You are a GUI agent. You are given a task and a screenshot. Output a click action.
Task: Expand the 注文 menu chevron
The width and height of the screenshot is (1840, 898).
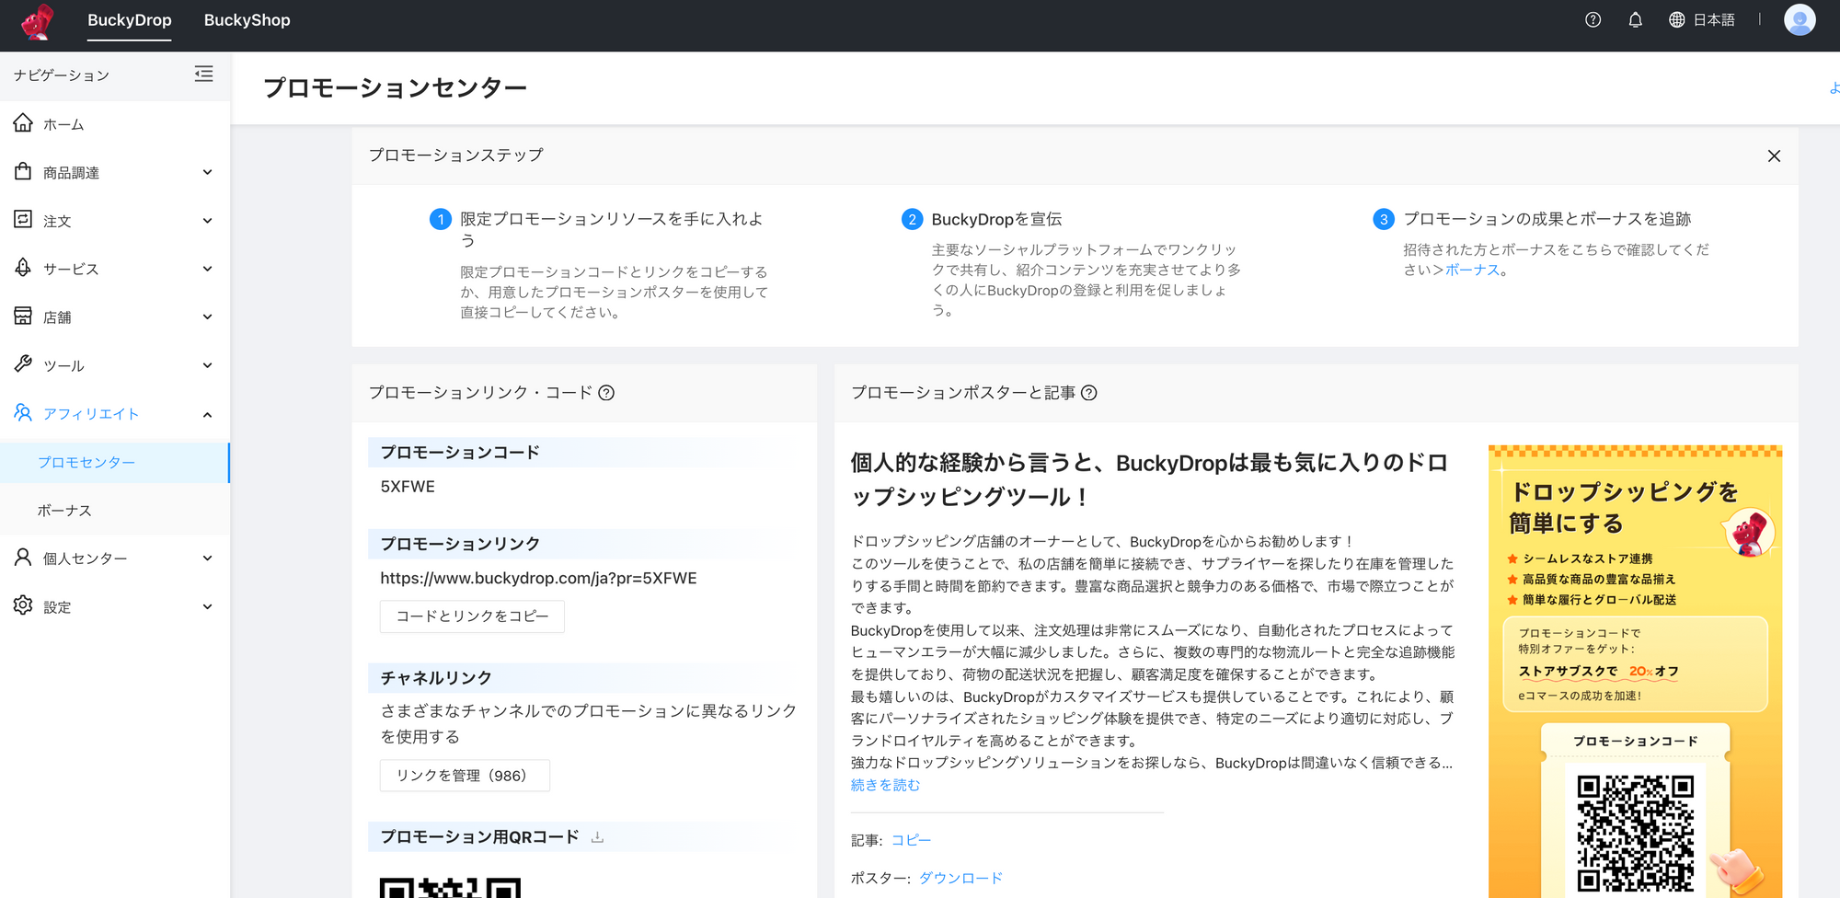point(208,221)
